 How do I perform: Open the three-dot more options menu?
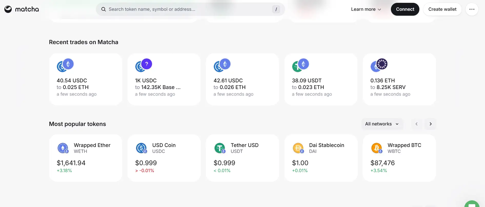472,9
